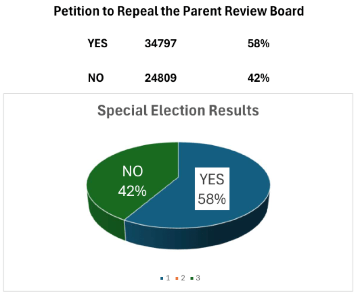Click the 58% value in the YES row

click(258, 44)
